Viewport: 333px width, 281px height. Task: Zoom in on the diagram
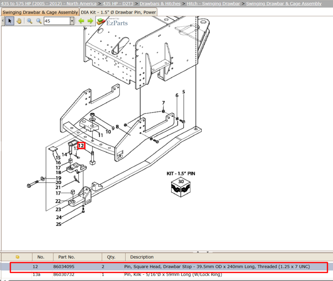pyautogui.click(x=30, y=21)
